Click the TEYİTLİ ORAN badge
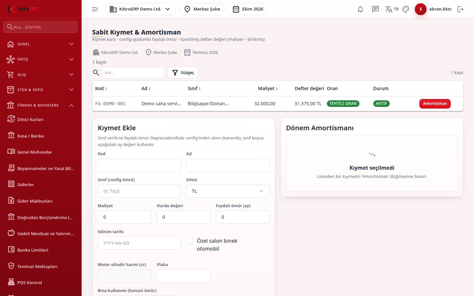 (343, 104)
